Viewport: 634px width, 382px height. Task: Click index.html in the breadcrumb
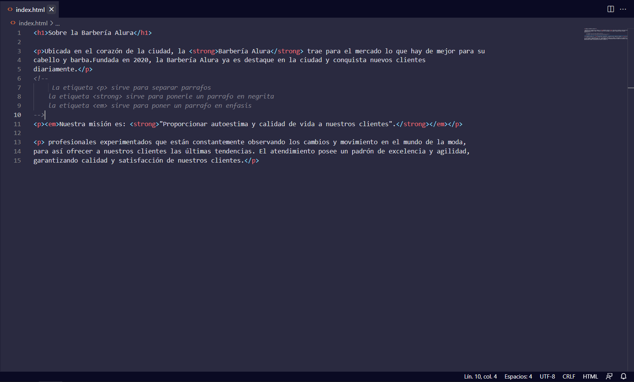(33, 23)
